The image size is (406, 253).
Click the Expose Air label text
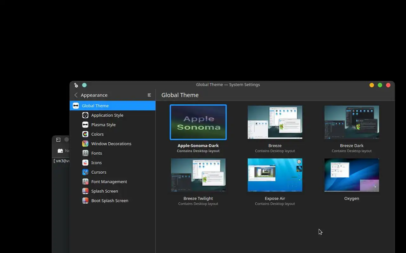tap(275, 198)
